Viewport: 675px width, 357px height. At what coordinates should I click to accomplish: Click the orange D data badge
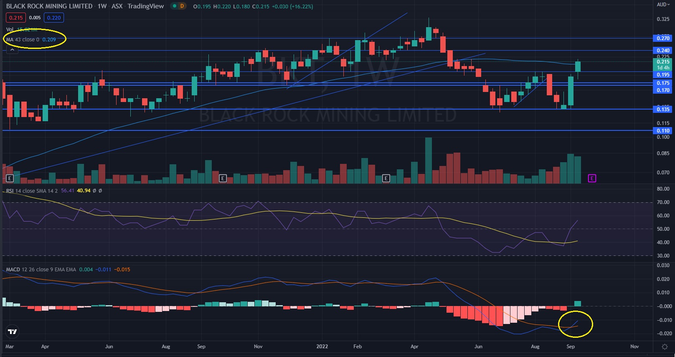[182, 6]
